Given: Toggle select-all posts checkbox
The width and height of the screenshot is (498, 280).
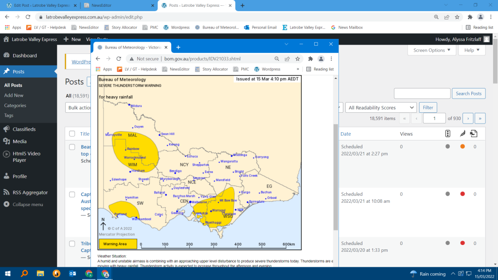Looking at the screenshot, I should click(72, 134).
